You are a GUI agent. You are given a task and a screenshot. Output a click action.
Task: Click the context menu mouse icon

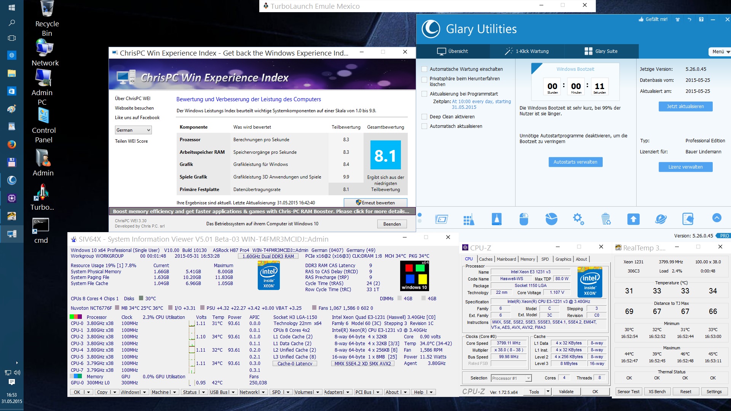(524, 219)
